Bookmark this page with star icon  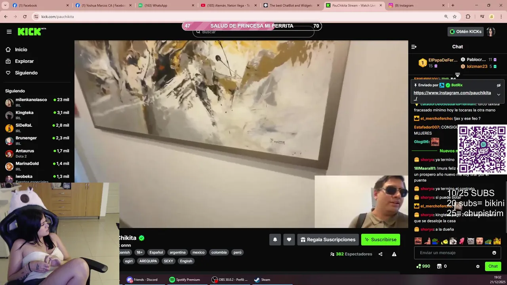[x=455, y=17]
